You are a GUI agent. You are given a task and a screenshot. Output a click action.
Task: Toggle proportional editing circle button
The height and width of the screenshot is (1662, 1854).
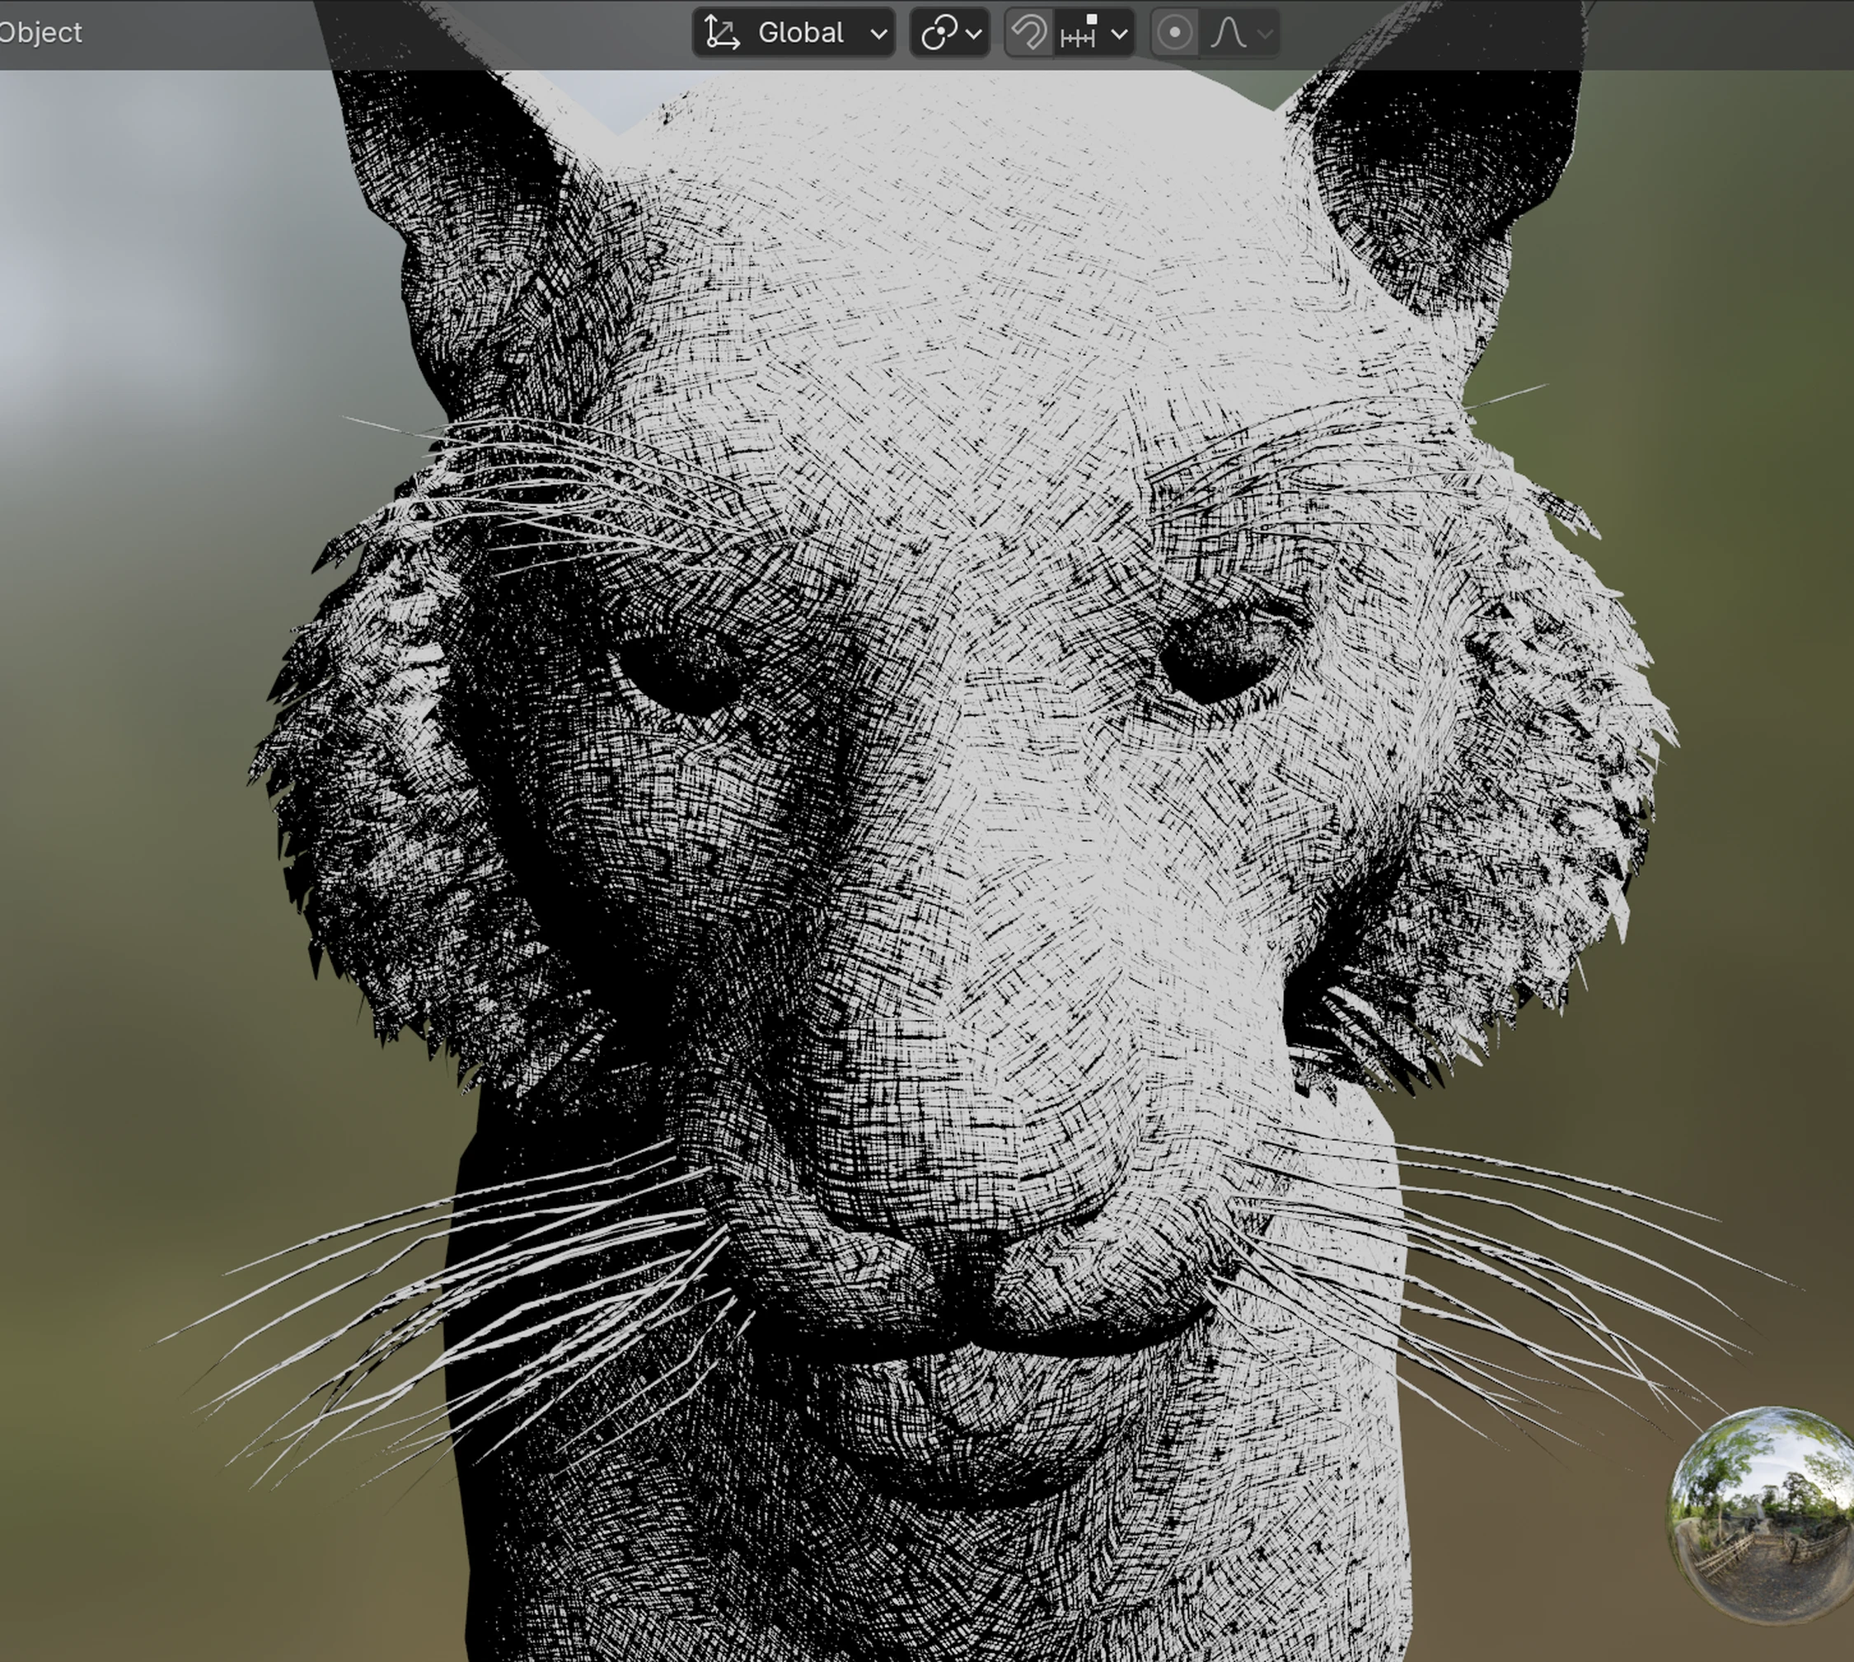[x=1174, y=34]
